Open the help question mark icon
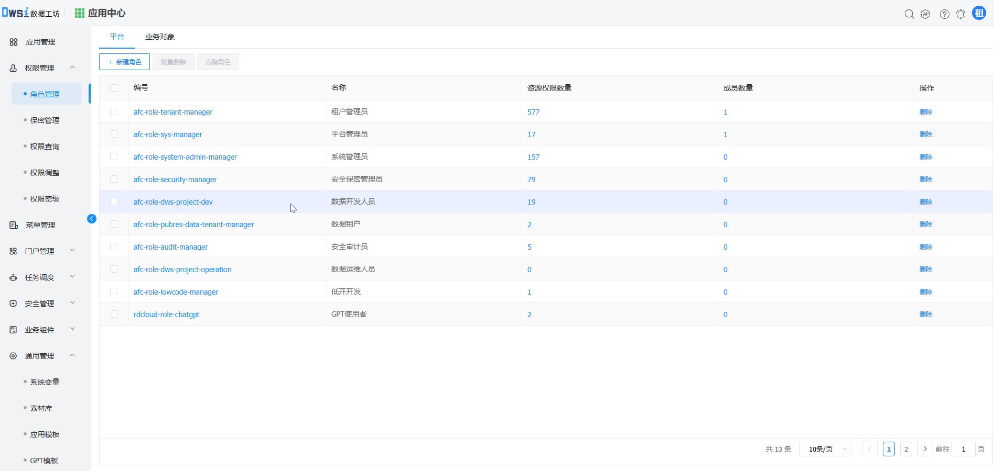Screen dimensions: 994x471 [944, 14]
